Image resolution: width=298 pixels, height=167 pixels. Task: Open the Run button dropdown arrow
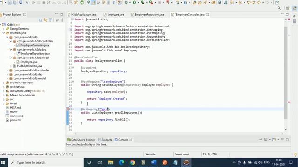(138, 2)
